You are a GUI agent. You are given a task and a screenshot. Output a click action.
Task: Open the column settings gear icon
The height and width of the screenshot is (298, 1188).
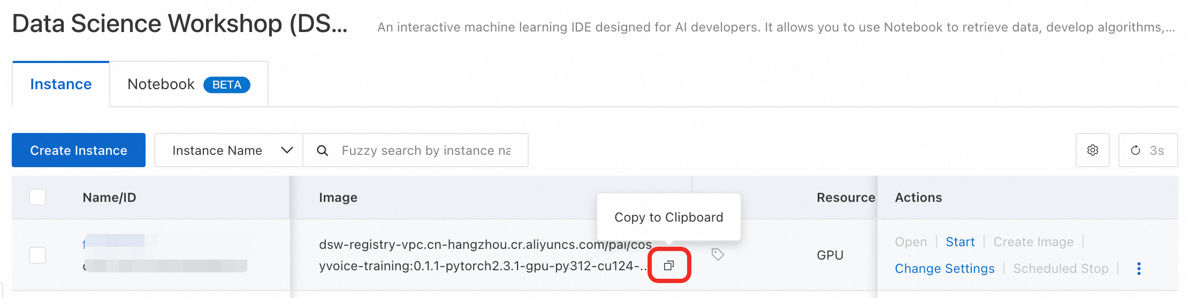pyautogui.click(x=1092, y=151)
